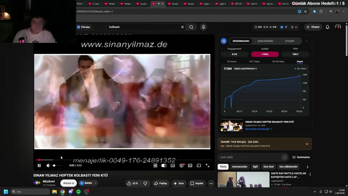Select the Aramanızdan filter chip

240,167
